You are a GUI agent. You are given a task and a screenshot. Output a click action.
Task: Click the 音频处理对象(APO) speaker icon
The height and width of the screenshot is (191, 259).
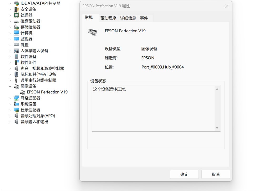(16, 116)
